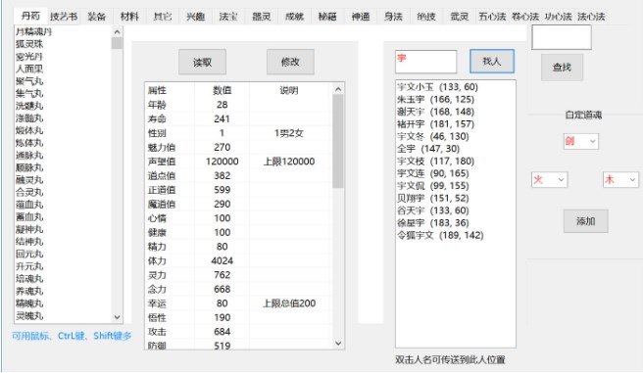Open the 装备 tab
The width and height of the screenshot is (643, 373).
pos(97,17)
